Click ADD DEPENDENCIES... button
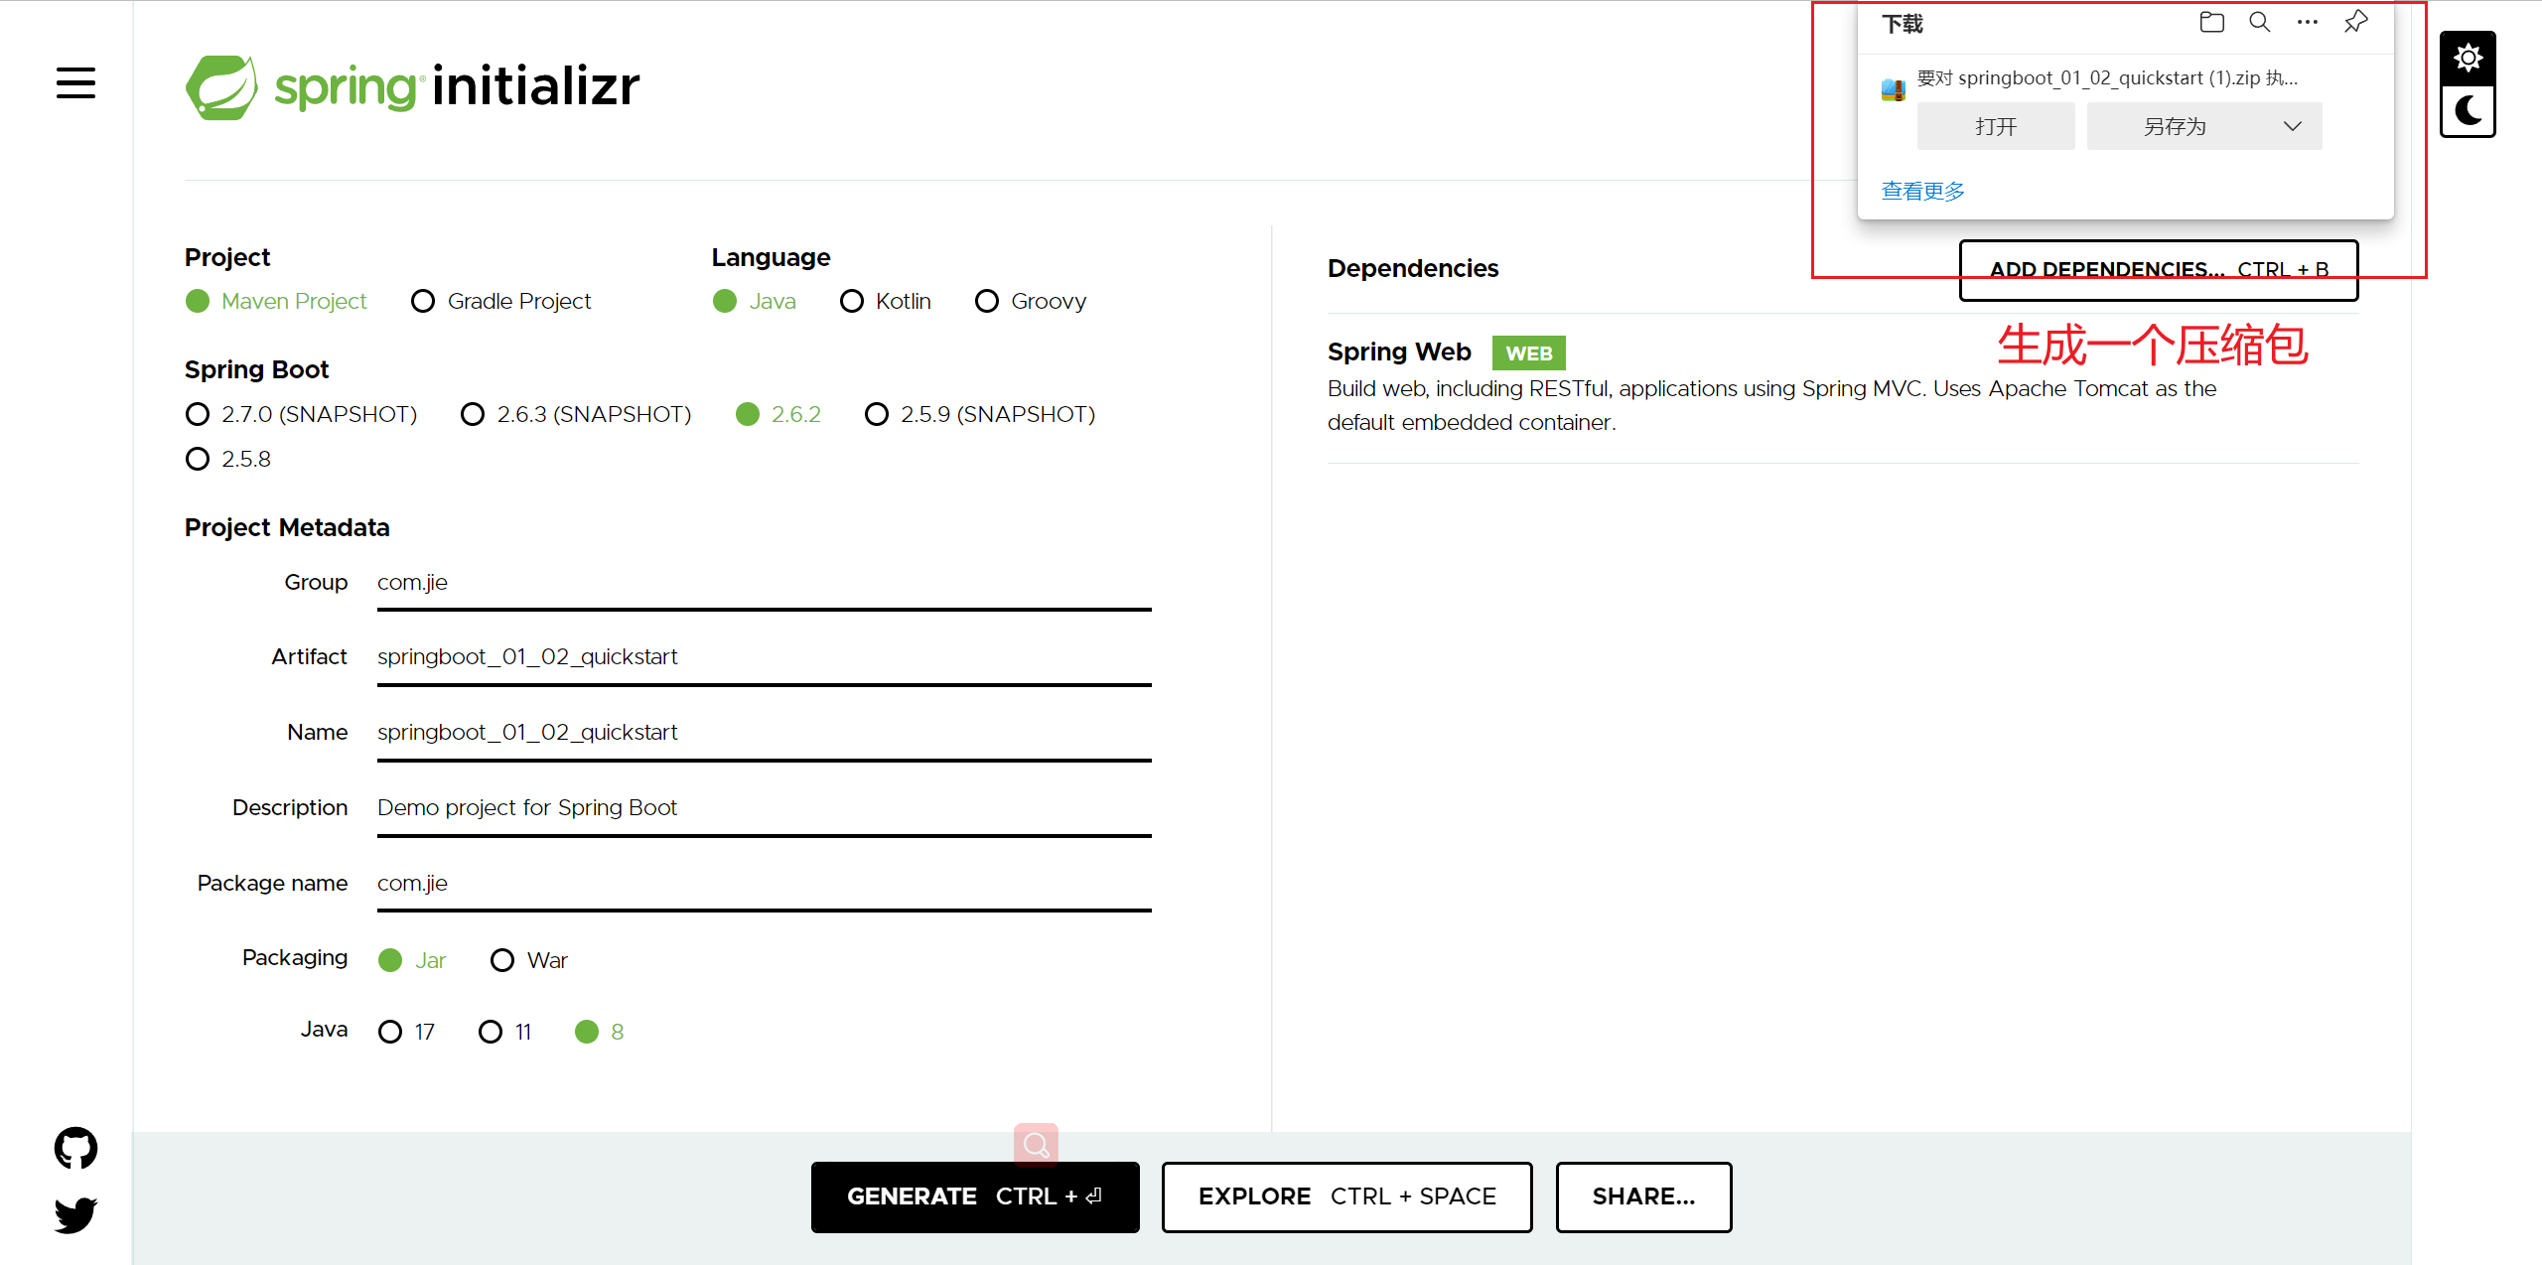 [2159, 270]
